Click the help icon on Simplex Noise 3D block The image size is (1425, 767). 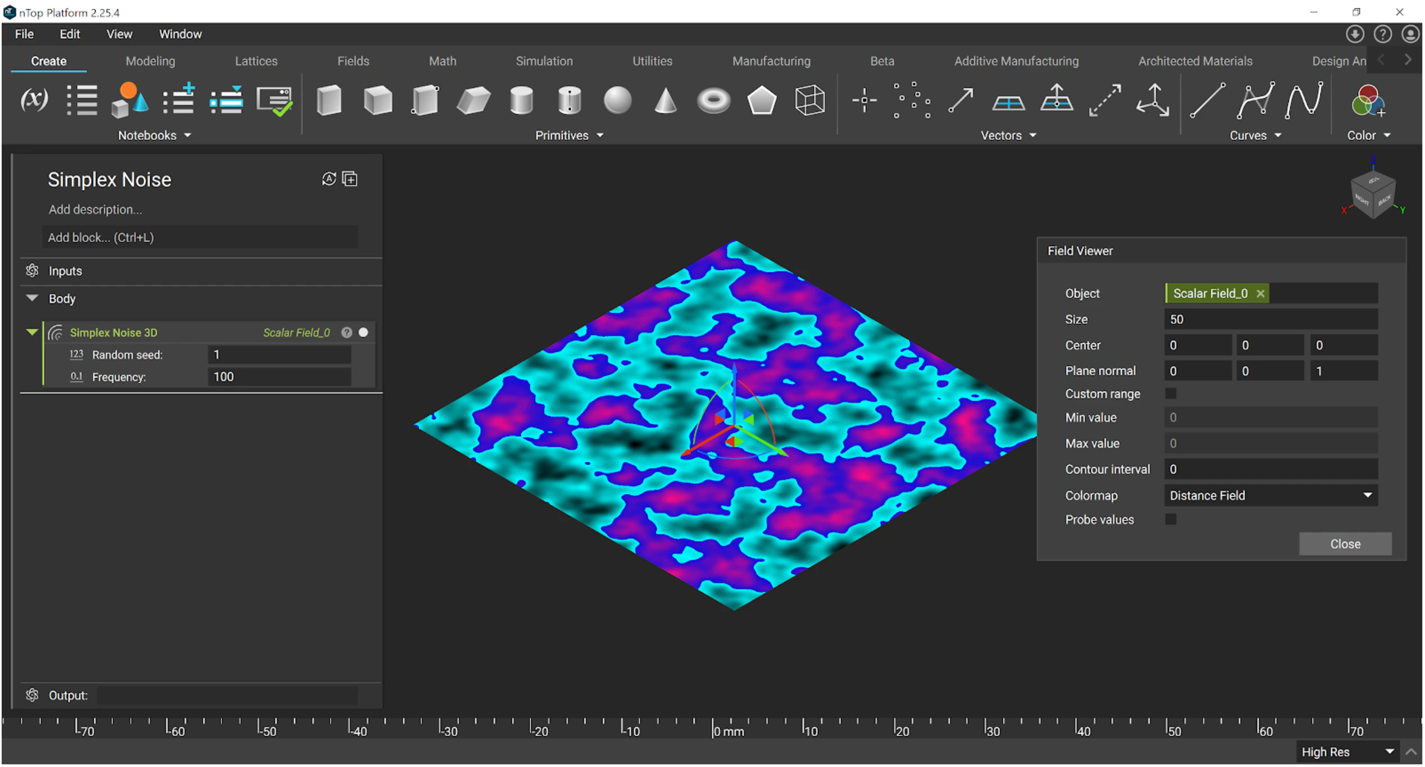(347, 333)
